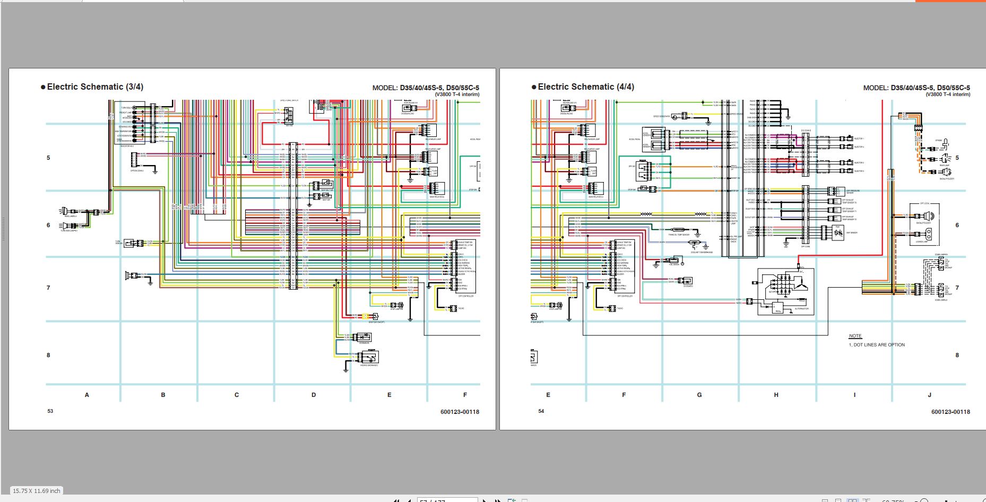Switch to continuous page layout

pos(838,500)
